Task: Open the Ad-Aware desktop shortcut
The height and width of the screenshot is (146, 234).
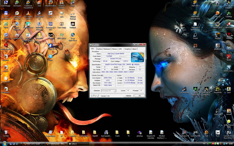Action: point(17,4)
